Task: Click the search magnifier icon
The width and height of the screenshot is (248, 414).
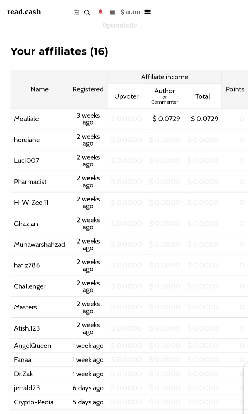Action: (x=87, y=12)
